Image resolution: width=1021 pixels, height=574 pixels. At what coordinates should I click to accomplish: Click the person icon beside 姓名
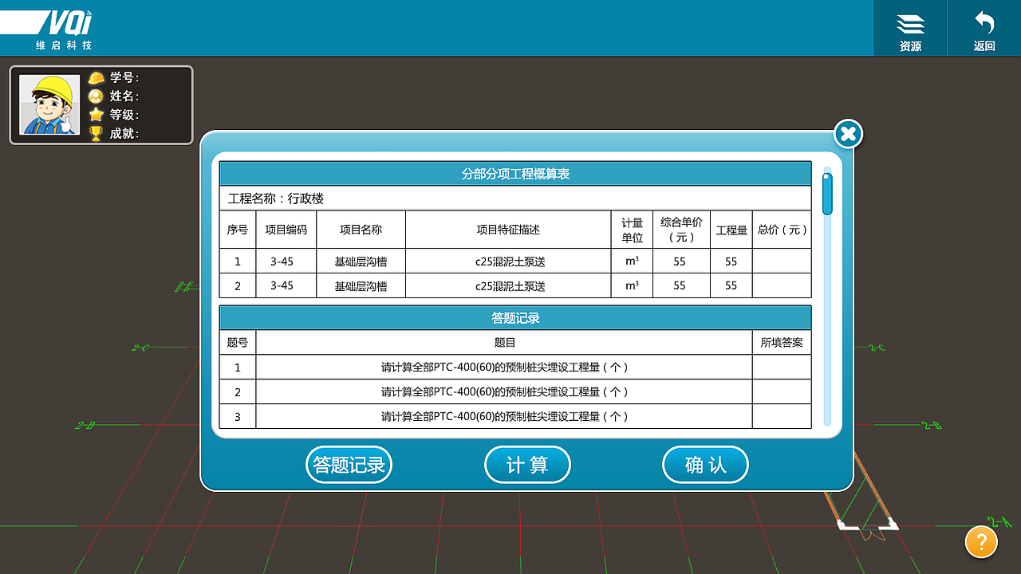pyautogui.click(x=97, y=96)
